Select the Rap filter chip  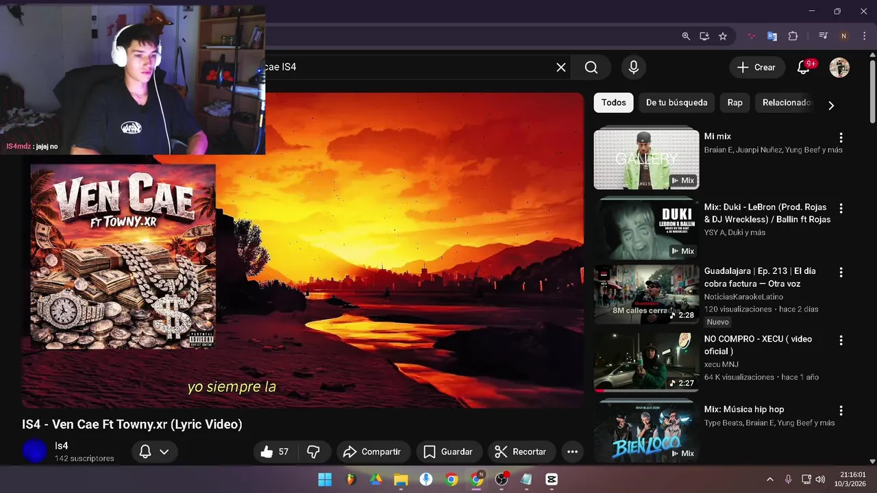(x=734, y=103)
